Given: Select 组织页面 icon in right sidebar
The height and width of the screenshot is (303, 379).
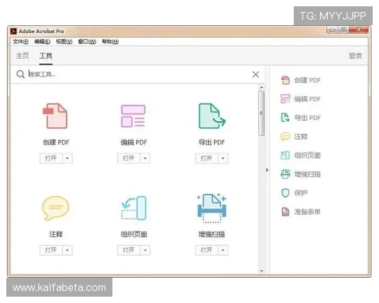Looking at the screenshot, I should point(286,155).
